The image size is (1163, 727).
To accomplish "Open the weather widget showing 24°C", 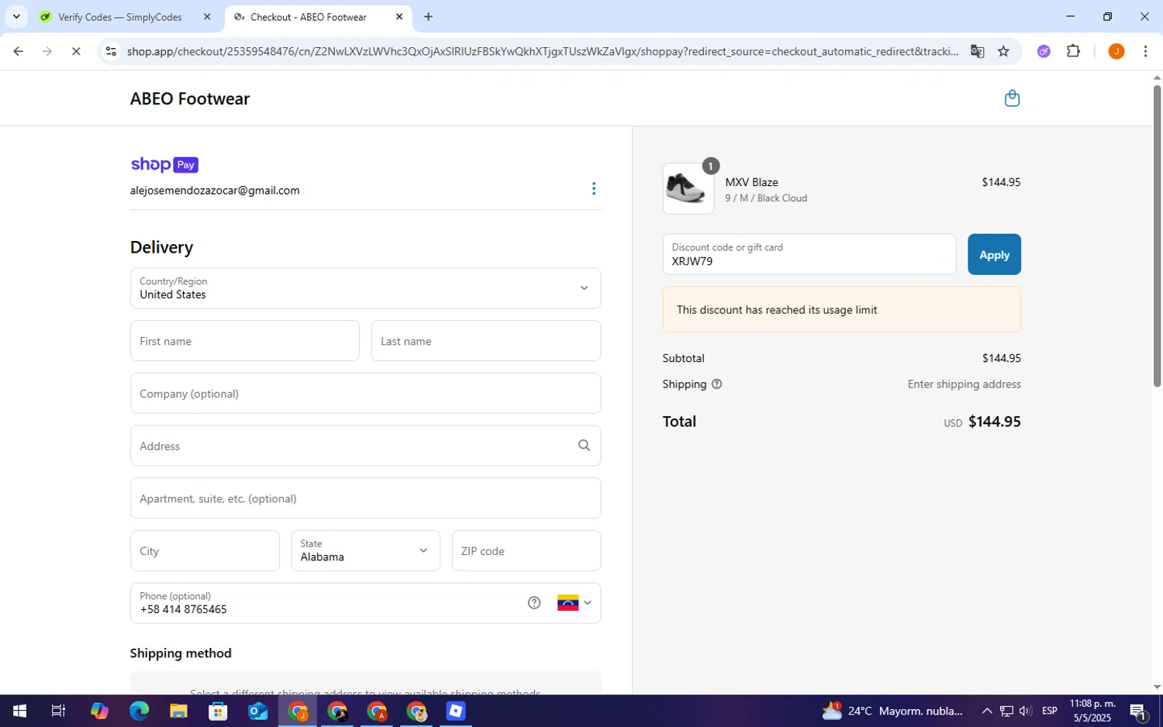I will click(x=892, y=711).
